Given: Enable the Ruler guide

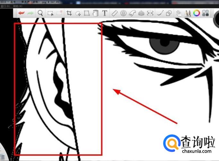Looking at the screenshot, I should click(115, 13).
